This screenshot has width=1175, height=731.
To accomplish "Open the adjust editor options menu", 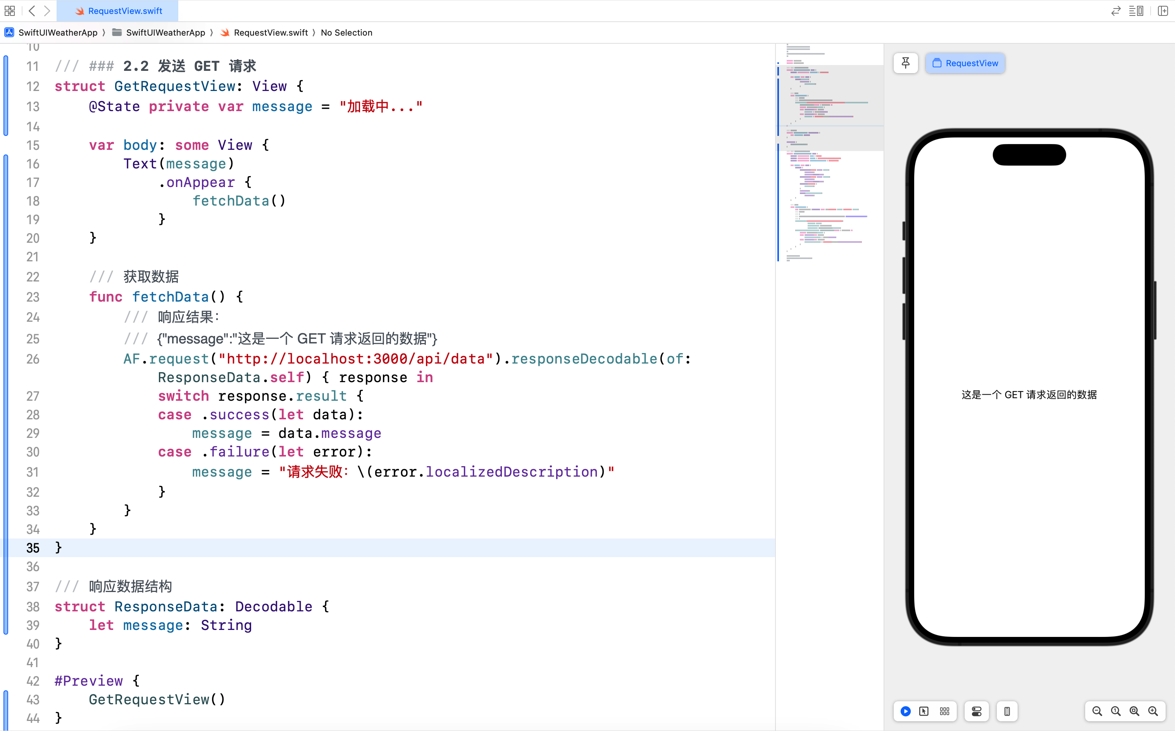I will point(1136,10).
